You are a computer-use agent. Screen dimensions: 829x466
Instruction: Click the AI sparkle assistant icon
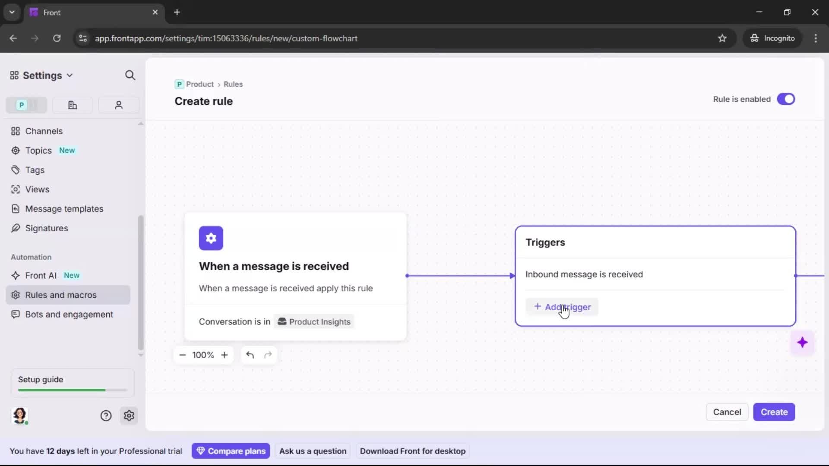(803, 342)
